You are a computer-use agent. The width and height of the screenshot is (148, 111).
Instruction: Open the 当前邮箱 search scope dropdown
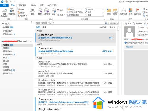pos(113,23)
